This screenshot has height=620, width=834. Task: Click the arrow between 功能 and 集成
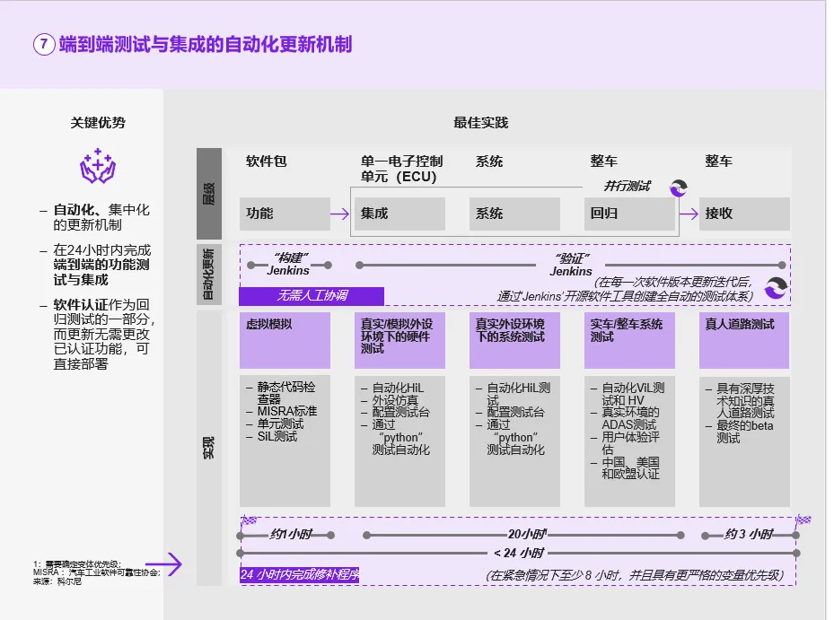(338, 214)
